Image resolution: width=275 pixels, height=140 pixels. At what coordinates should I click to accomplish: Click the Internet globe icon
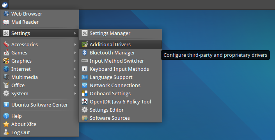pos(6,69)
